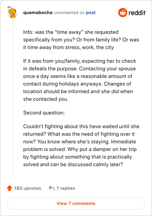Viewport: 152px width, 216px height.
Task: Click the reddit wordmark text
Action: point(137,13)
